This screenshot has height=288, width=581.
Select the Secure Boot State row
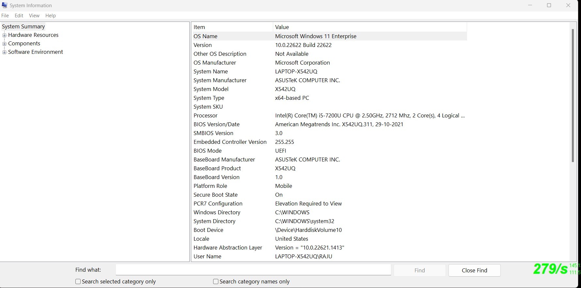329,195
